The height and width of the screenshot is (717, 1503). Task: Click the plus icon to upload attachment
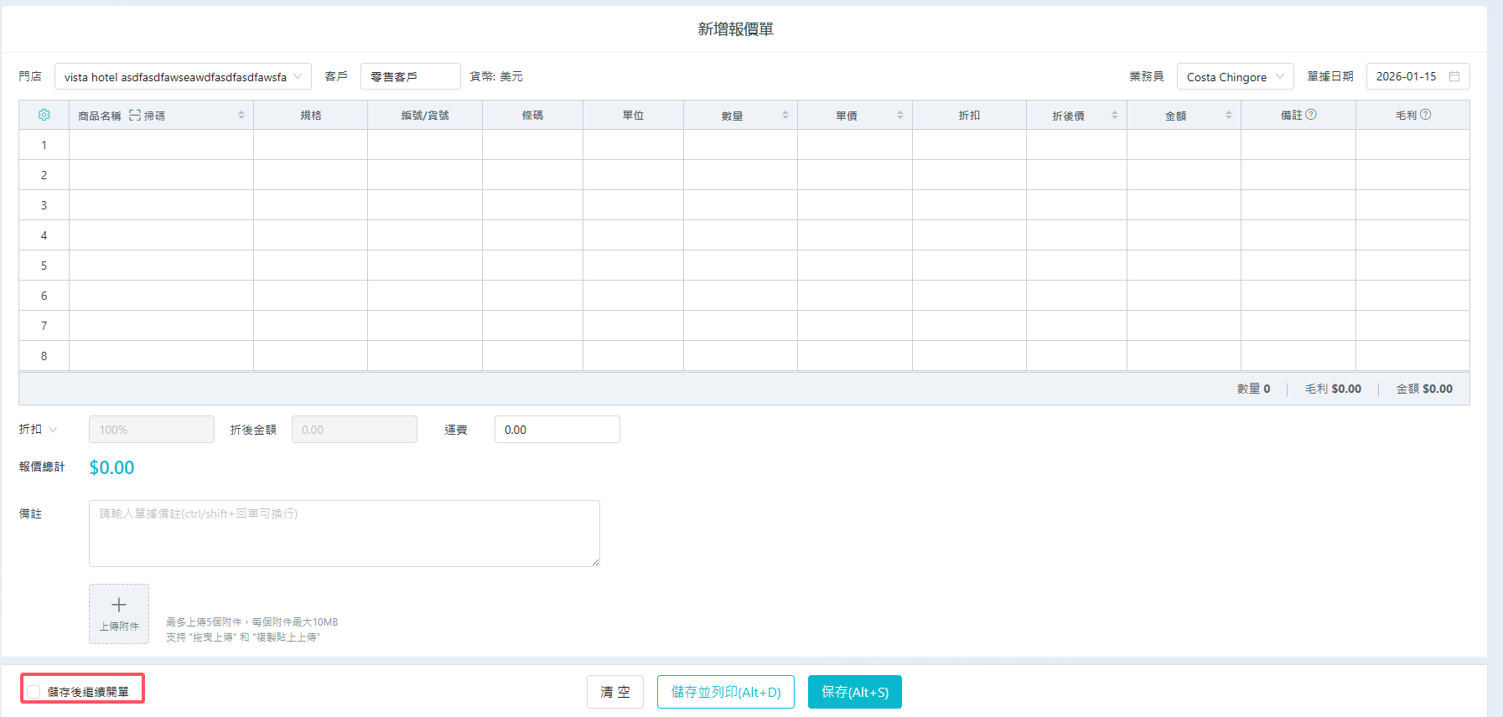[x=119, y=605]
